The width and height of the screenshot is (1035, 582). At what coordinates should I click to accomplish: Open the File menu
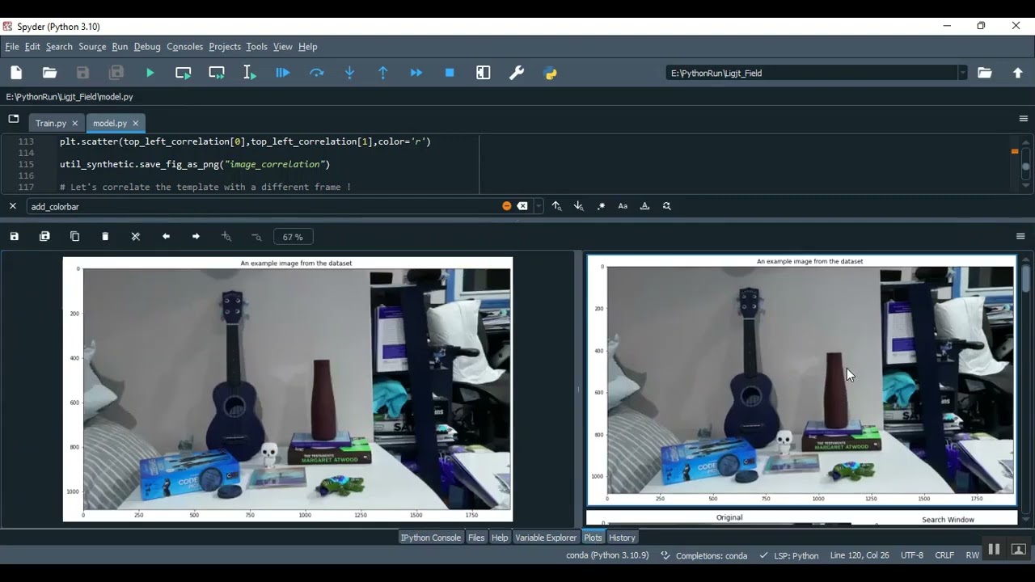click(12, 46)
